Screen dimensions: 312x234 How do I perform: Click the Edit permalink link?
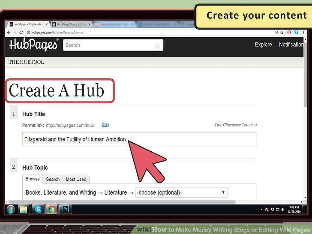106,125
